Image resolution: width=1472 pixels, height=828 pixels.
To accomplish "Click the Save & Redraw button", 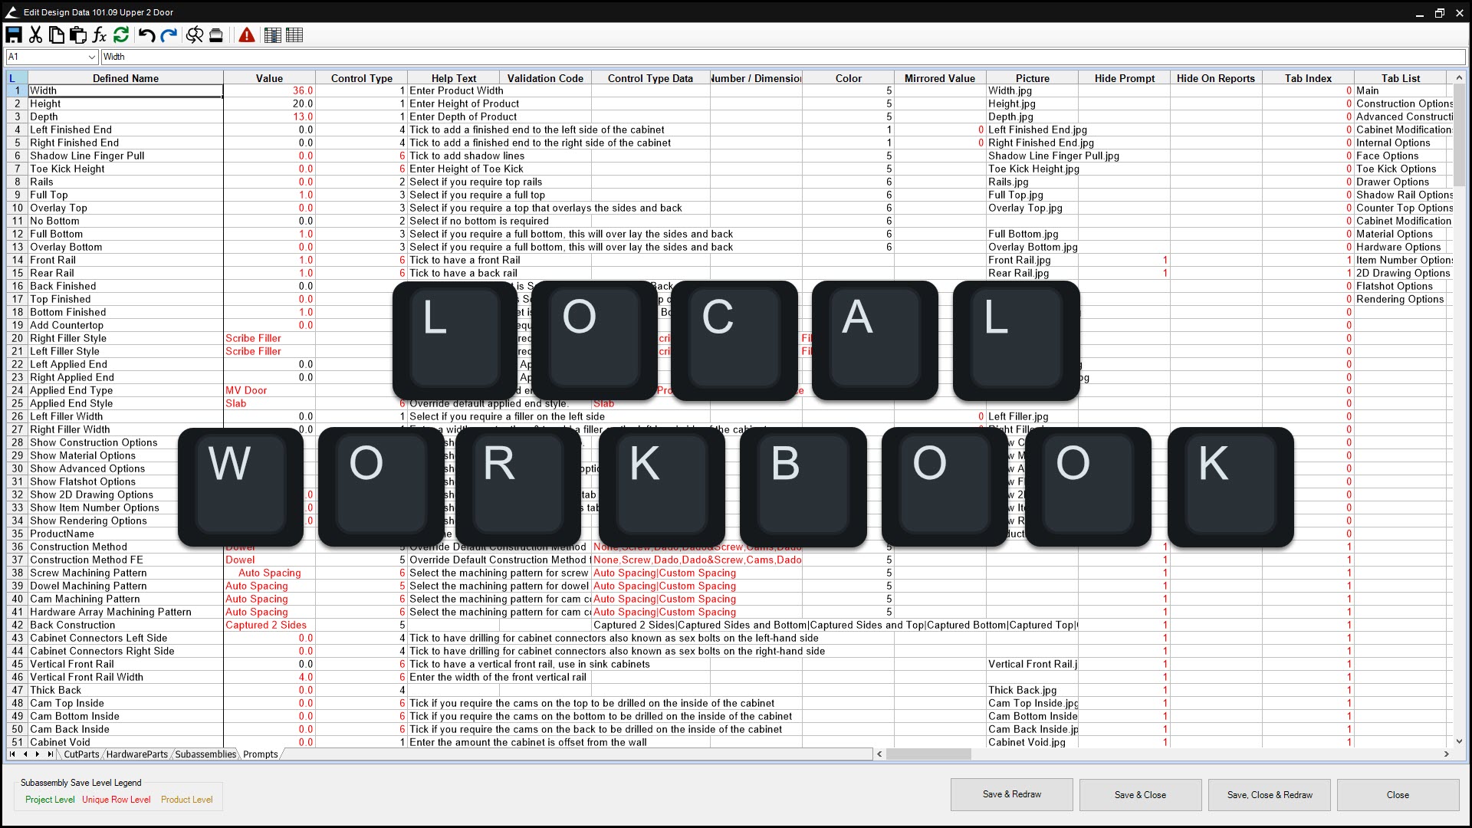I will [x=1011, y=794].
